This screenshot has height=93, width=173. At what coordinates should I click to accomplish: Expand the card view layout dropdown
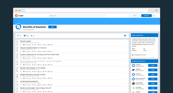pos(125,36)
